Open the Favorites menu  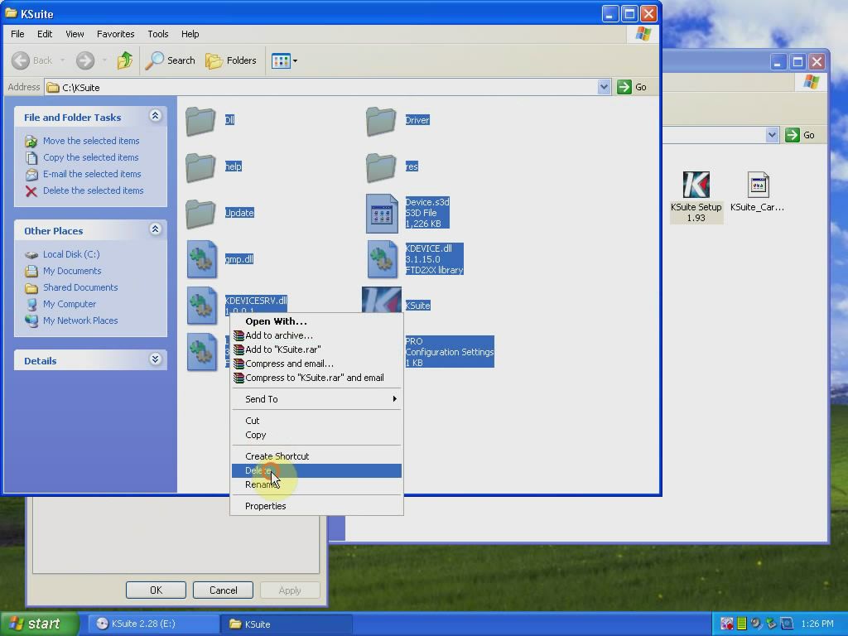pos(115,34)
